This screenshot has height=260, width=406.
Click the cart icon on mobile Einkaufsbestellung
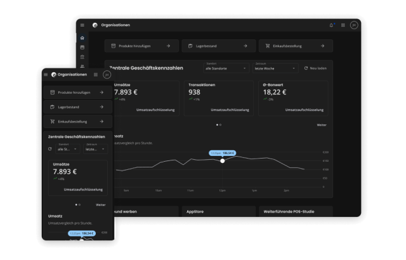pyautogui.click(x=52, y=122)
